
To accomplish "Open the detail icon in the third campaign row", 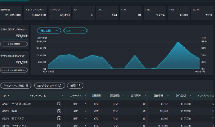I will (x=59, y=118).
